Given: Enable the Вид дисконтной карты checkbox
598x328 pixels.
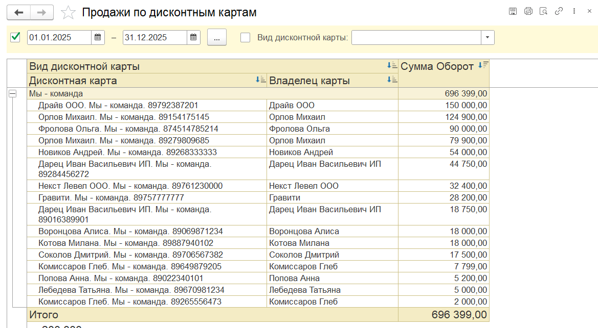Looking at the screenshot, I should pos(246,37).
